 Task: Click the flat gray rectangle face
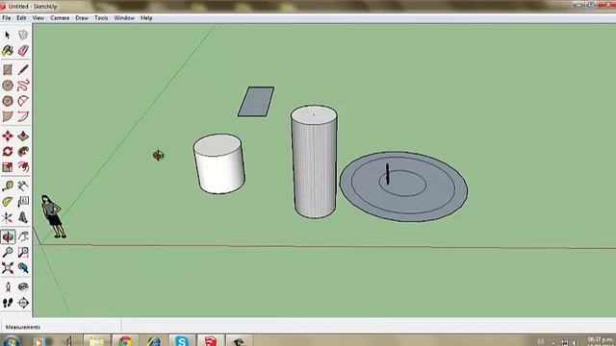[x=256, y=102]
